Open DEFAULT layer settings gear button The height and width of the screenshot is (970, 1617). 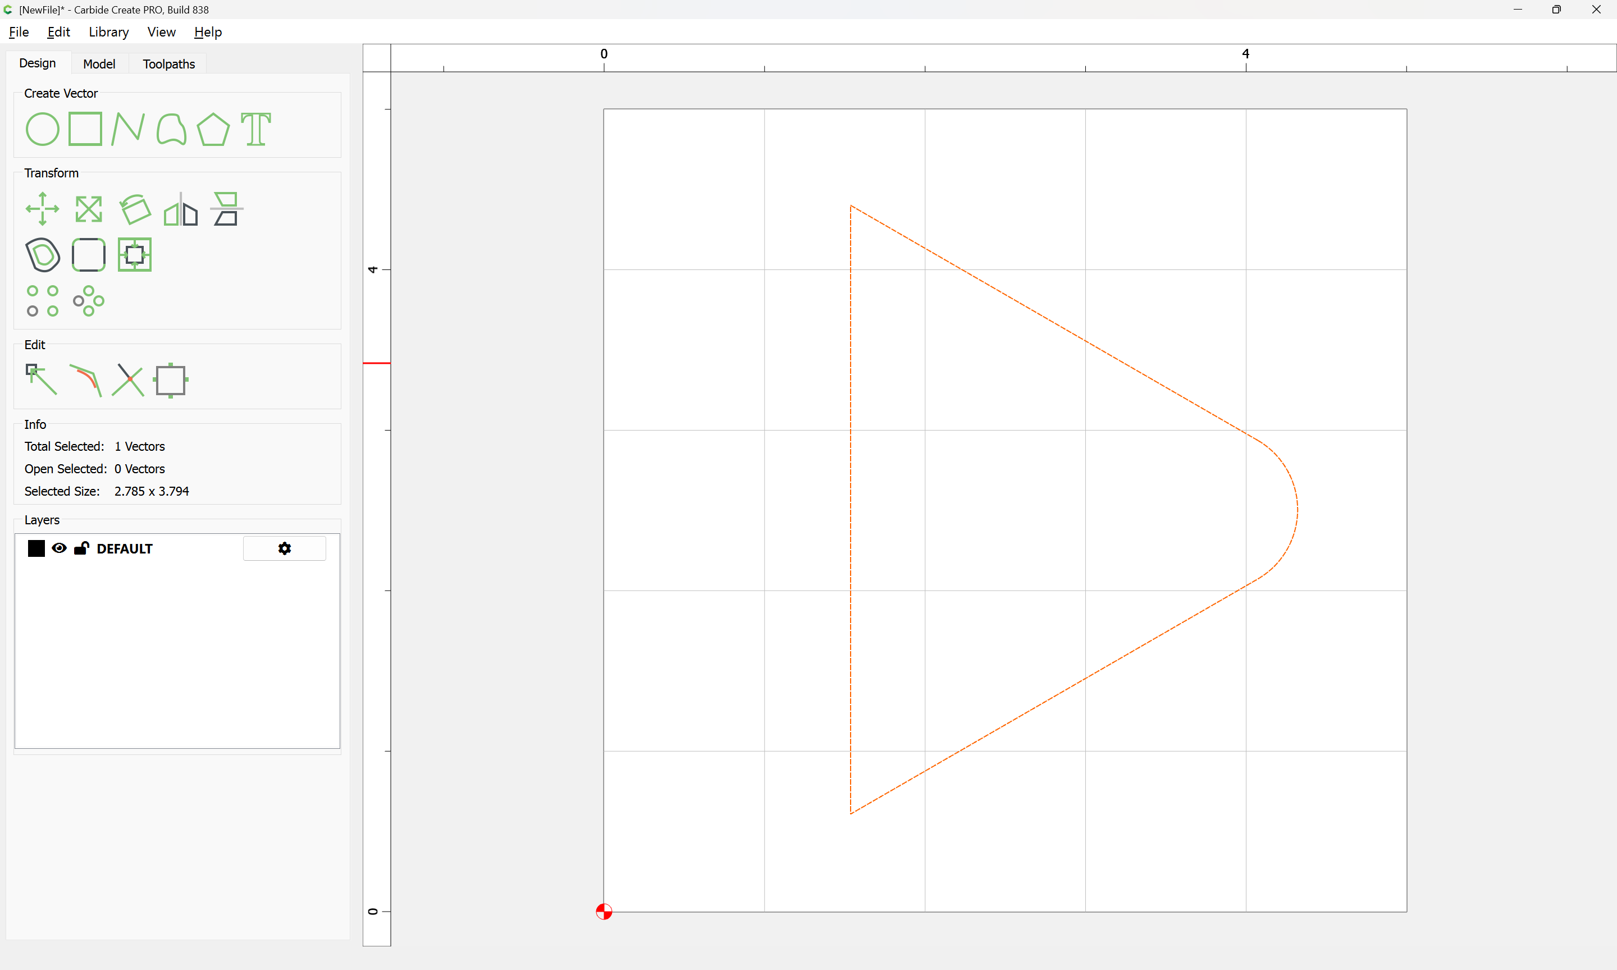pyautogui.click(x=284, y=548)
